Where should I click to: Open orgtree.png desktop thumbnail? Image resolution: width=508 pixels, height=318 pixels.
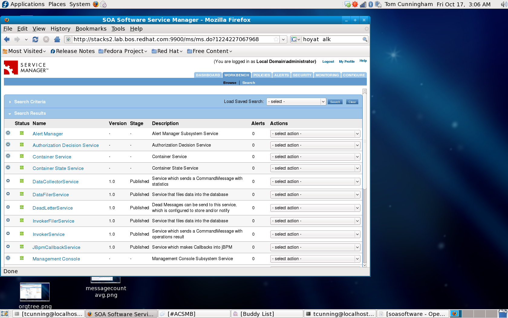click(x=35, y=292)
